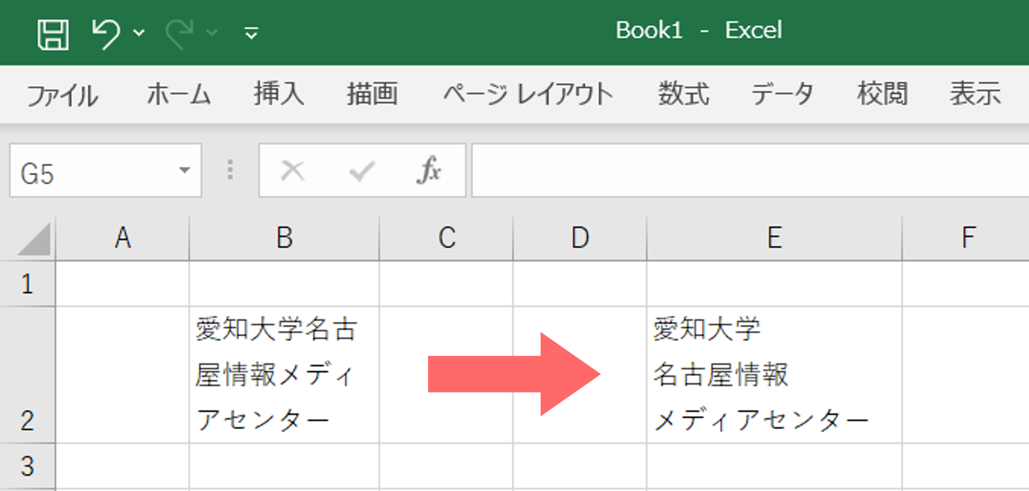
Task: Click the Book1 - Excel title text
Action: 699,30
